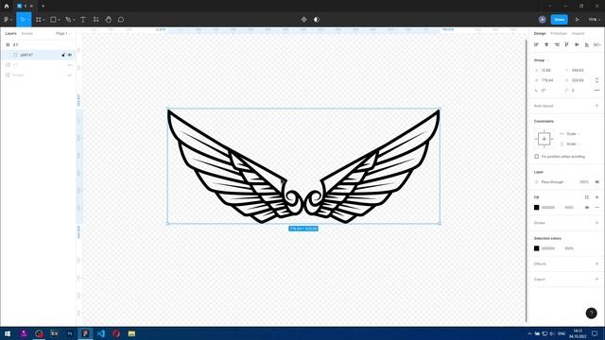This screenshot has height=340, width=605.
Task: Click the width input field
Action: point(547,80)
